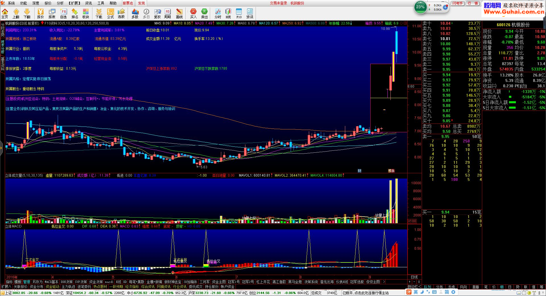Select the 资金决策 indicator tab
The image size is (546, 296).
[96, 282]
